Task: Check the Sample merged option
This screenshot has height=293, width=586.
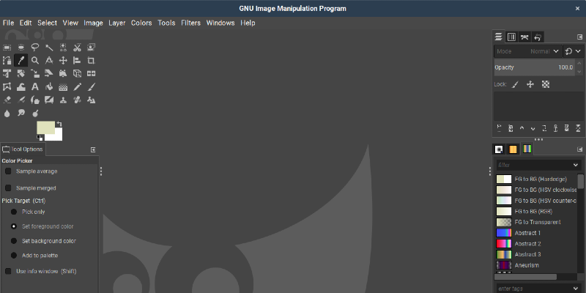Action: [8, 188]
